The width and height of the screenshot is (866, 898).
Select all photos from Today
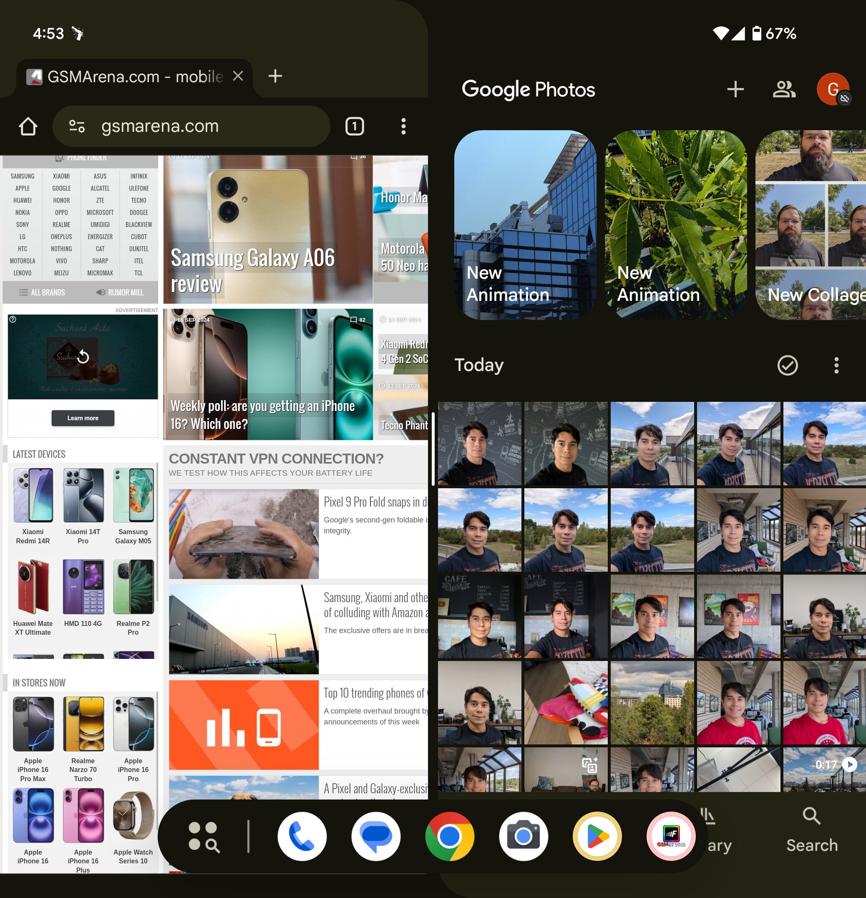tap(787, 365)
